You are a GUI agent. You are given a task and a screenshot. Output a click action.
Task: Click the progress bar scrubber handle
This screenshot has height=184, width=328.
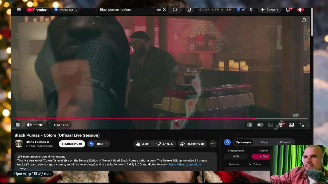(254, 119)
